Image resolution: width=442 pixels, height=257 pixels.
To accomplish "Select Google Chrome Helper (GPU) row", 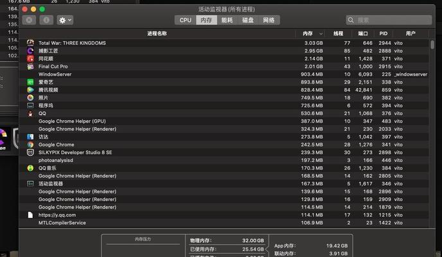I will 224,121.
